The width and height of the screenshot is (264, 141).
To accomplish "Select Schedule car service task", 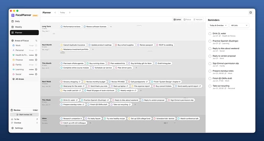I will pos(102,68).
